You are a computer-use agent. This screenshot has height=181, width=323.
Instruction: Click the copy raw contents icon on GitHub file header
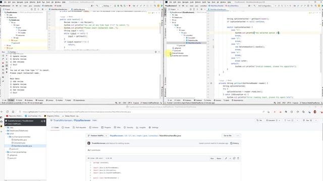point(234,158)
